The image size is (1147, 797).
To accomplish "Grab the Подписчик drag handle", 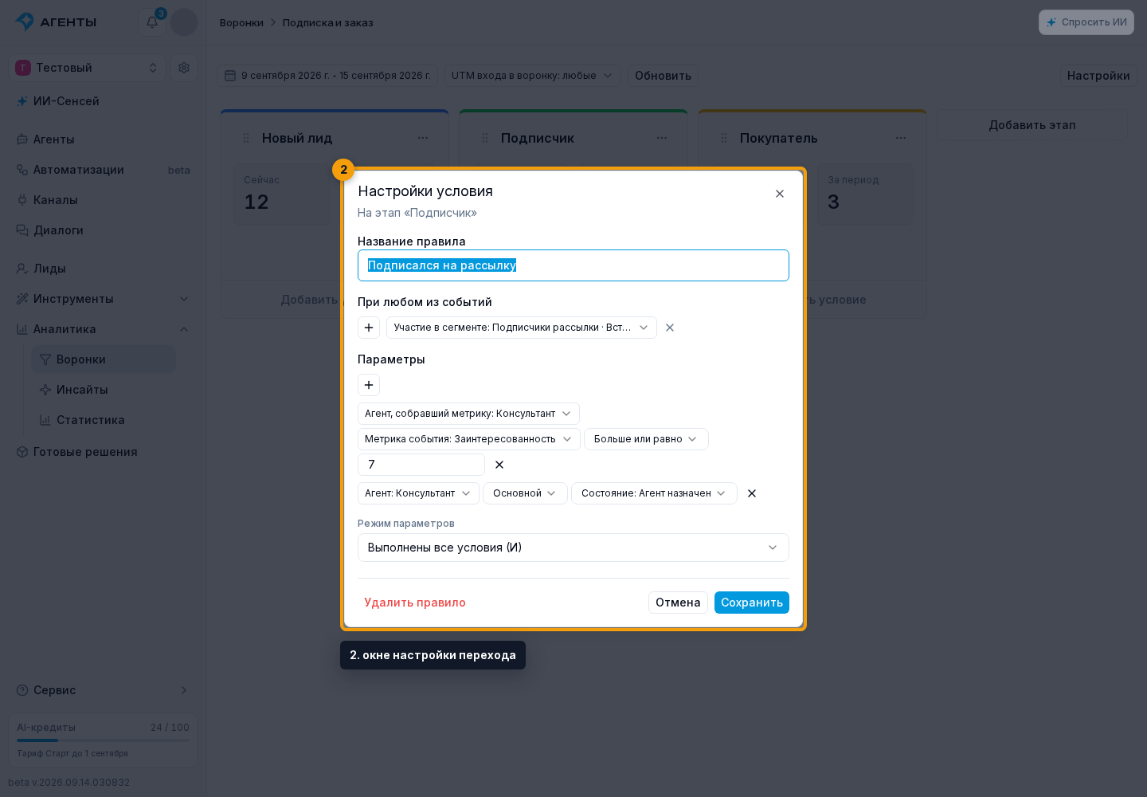I will coord(485,138).
